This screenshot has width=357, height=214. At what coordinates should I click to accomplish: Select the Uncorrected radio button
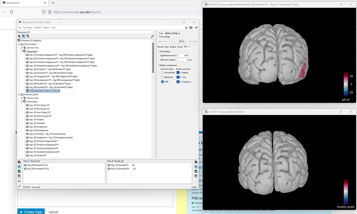click(162, 72)
